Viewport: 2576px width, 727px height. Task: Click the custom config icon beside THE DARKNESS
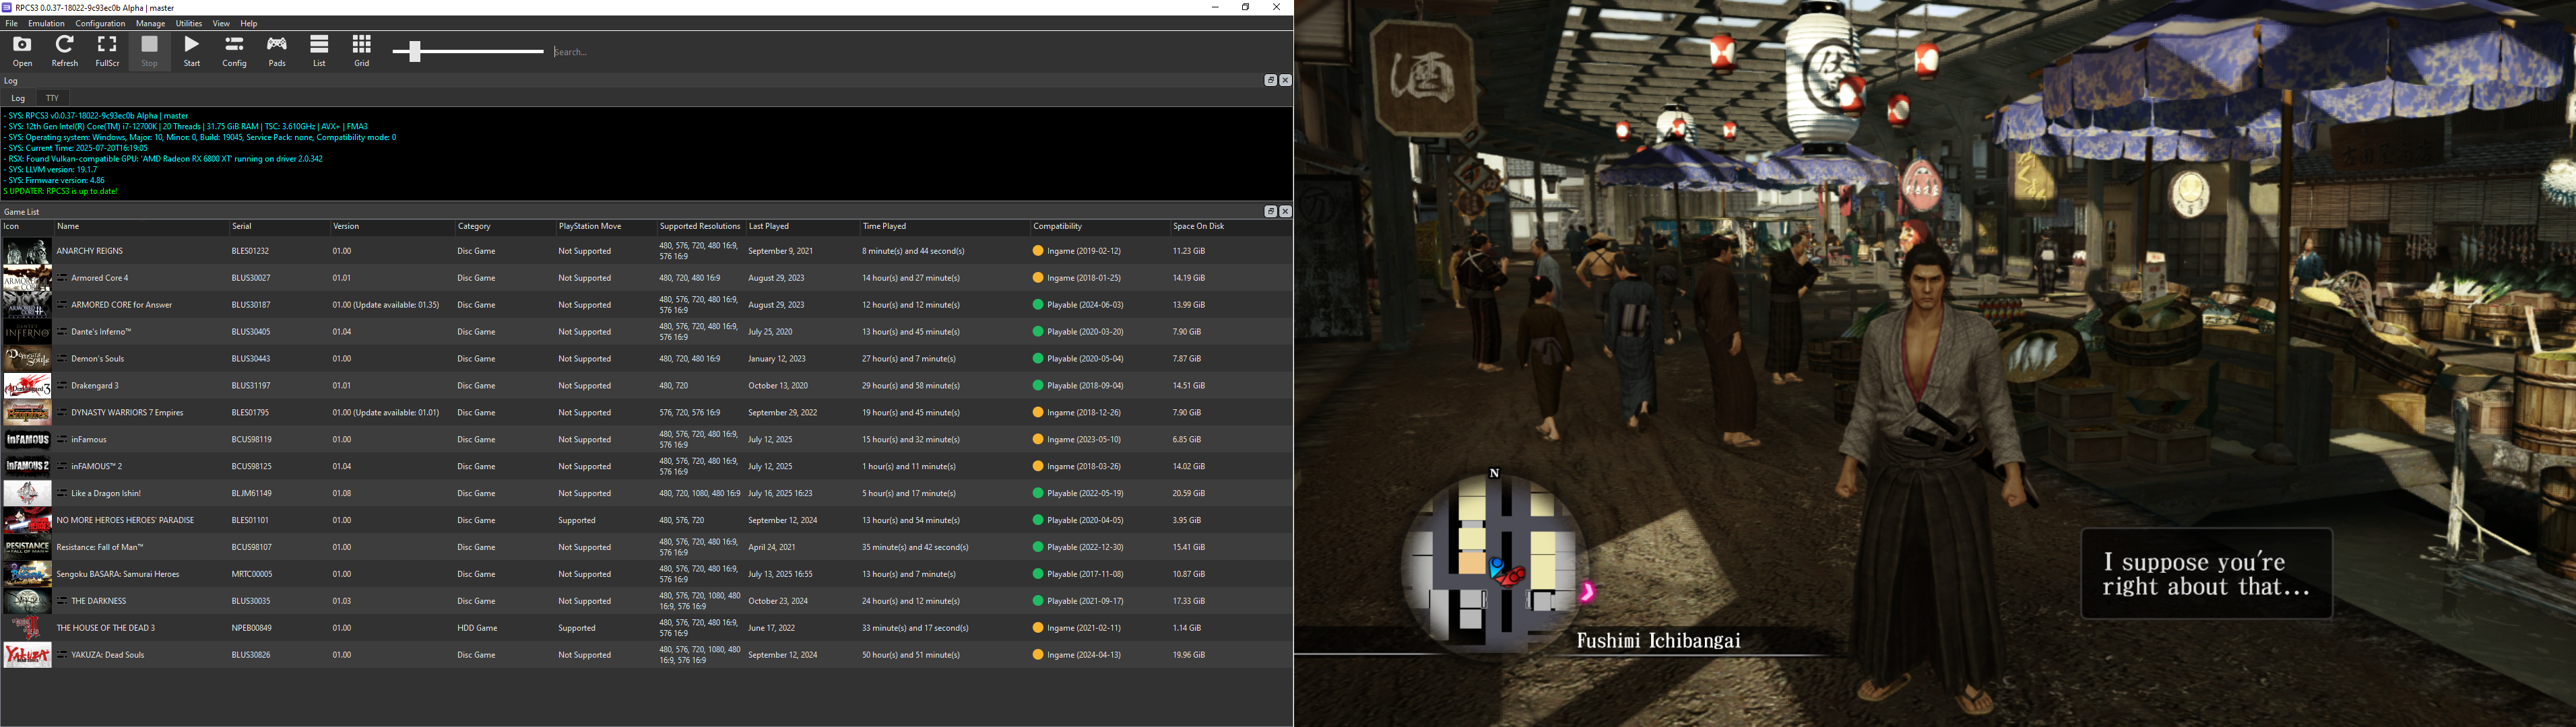62,601
